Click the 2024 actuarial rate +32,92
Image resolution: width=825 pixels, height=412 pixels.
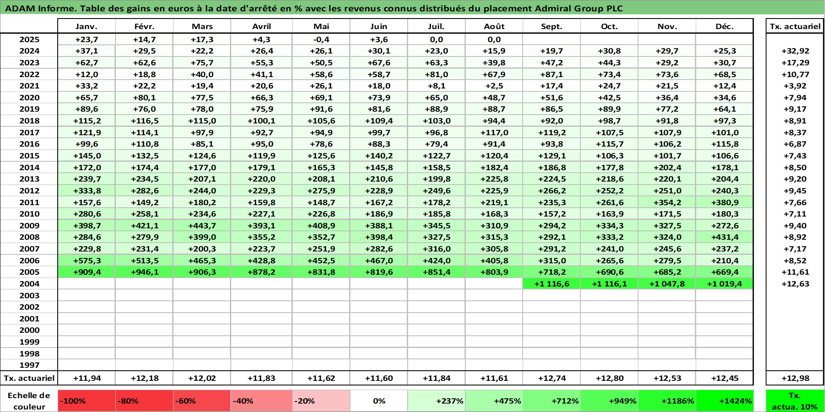click(795, 51)
